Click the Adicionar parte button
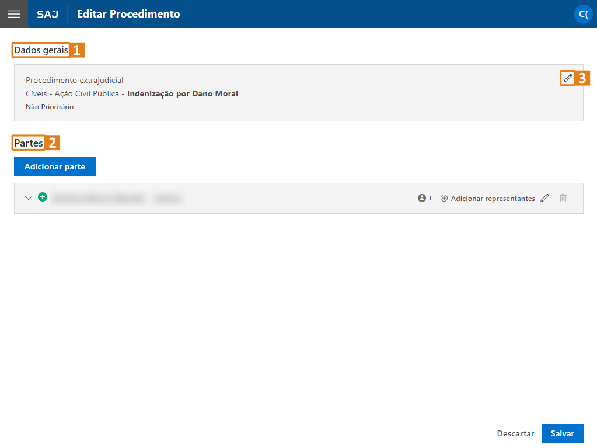 [x=55, y=166]
